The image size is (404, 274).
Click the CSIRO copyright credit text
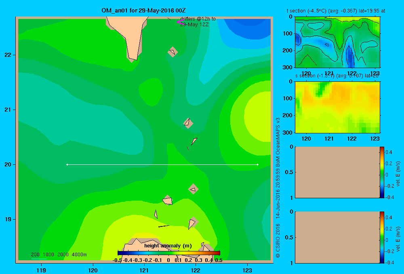click(x=278, y=188)
